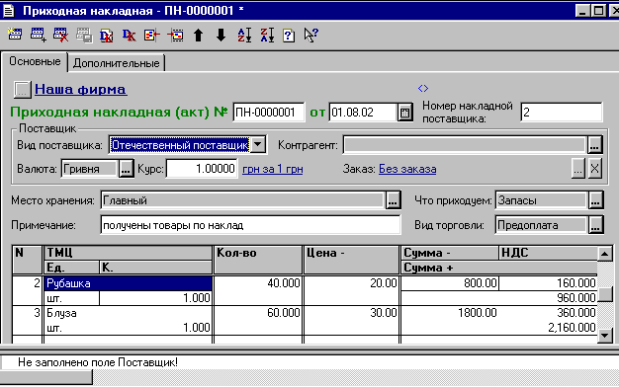Open the help description icon
The image size is (619, 387).
pyautogui.click(x=289, y=36)
